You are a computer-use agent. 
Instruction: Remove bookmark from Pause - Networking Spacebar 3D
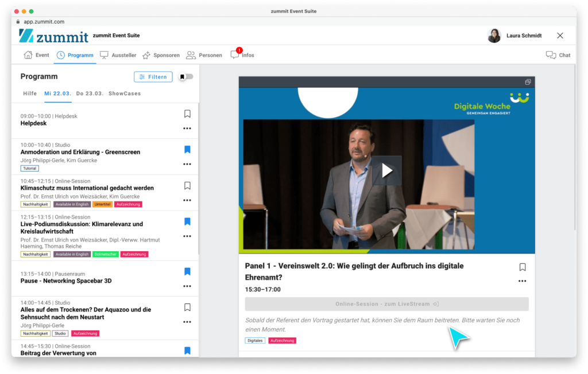click(187, 272)
